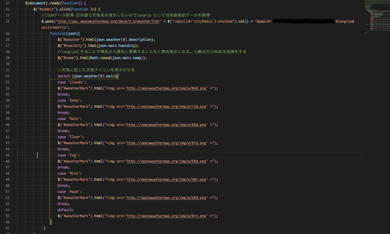Click the comment starting with //JSONデータ取得
This screenshot has height=234, width=390.
pos(125,15)
